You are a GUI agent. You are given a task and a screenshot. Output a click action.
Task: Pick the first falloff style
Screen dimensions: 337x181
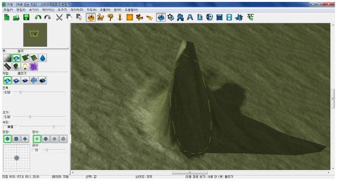click(x=37, y=139)
